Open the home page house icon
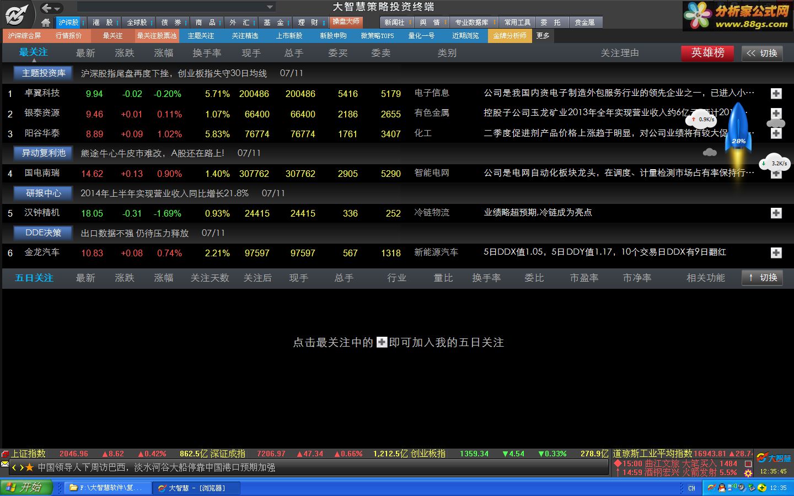The width and height of the screenshot is (794, 496). point(46,23)
